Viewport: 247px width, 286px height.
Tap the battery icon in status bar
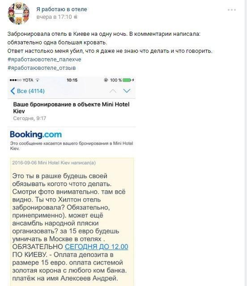pos(127,80)
